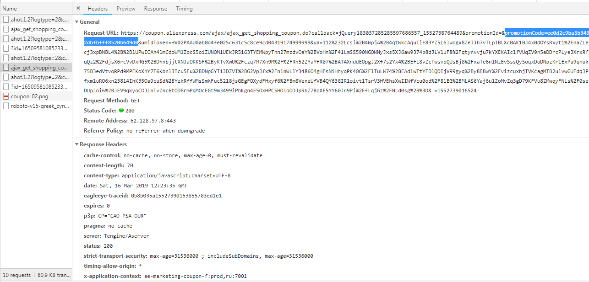Viewport: 589px width, 282px height.
Task: Click the Remote Address 62.128.97.8:443 value
Action: [x=152, y=121]
